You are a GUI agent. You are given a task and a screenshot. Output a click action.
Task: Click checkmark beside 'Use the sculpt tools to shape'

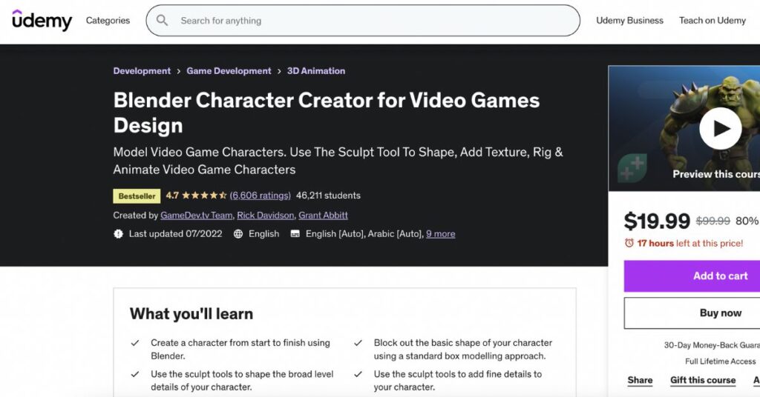[x=135, y=374]
